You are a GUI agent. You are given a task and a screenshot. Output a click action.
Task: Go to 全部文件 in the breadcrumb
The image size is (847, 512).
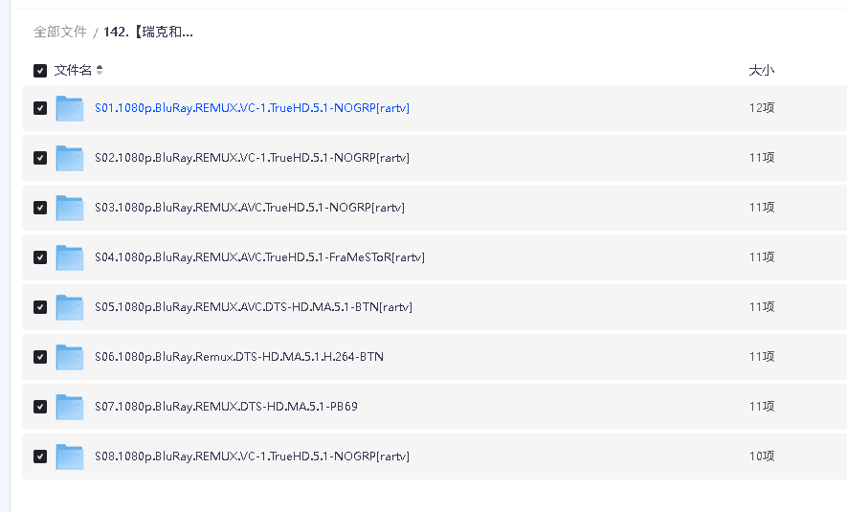click(x=60, y=32)
